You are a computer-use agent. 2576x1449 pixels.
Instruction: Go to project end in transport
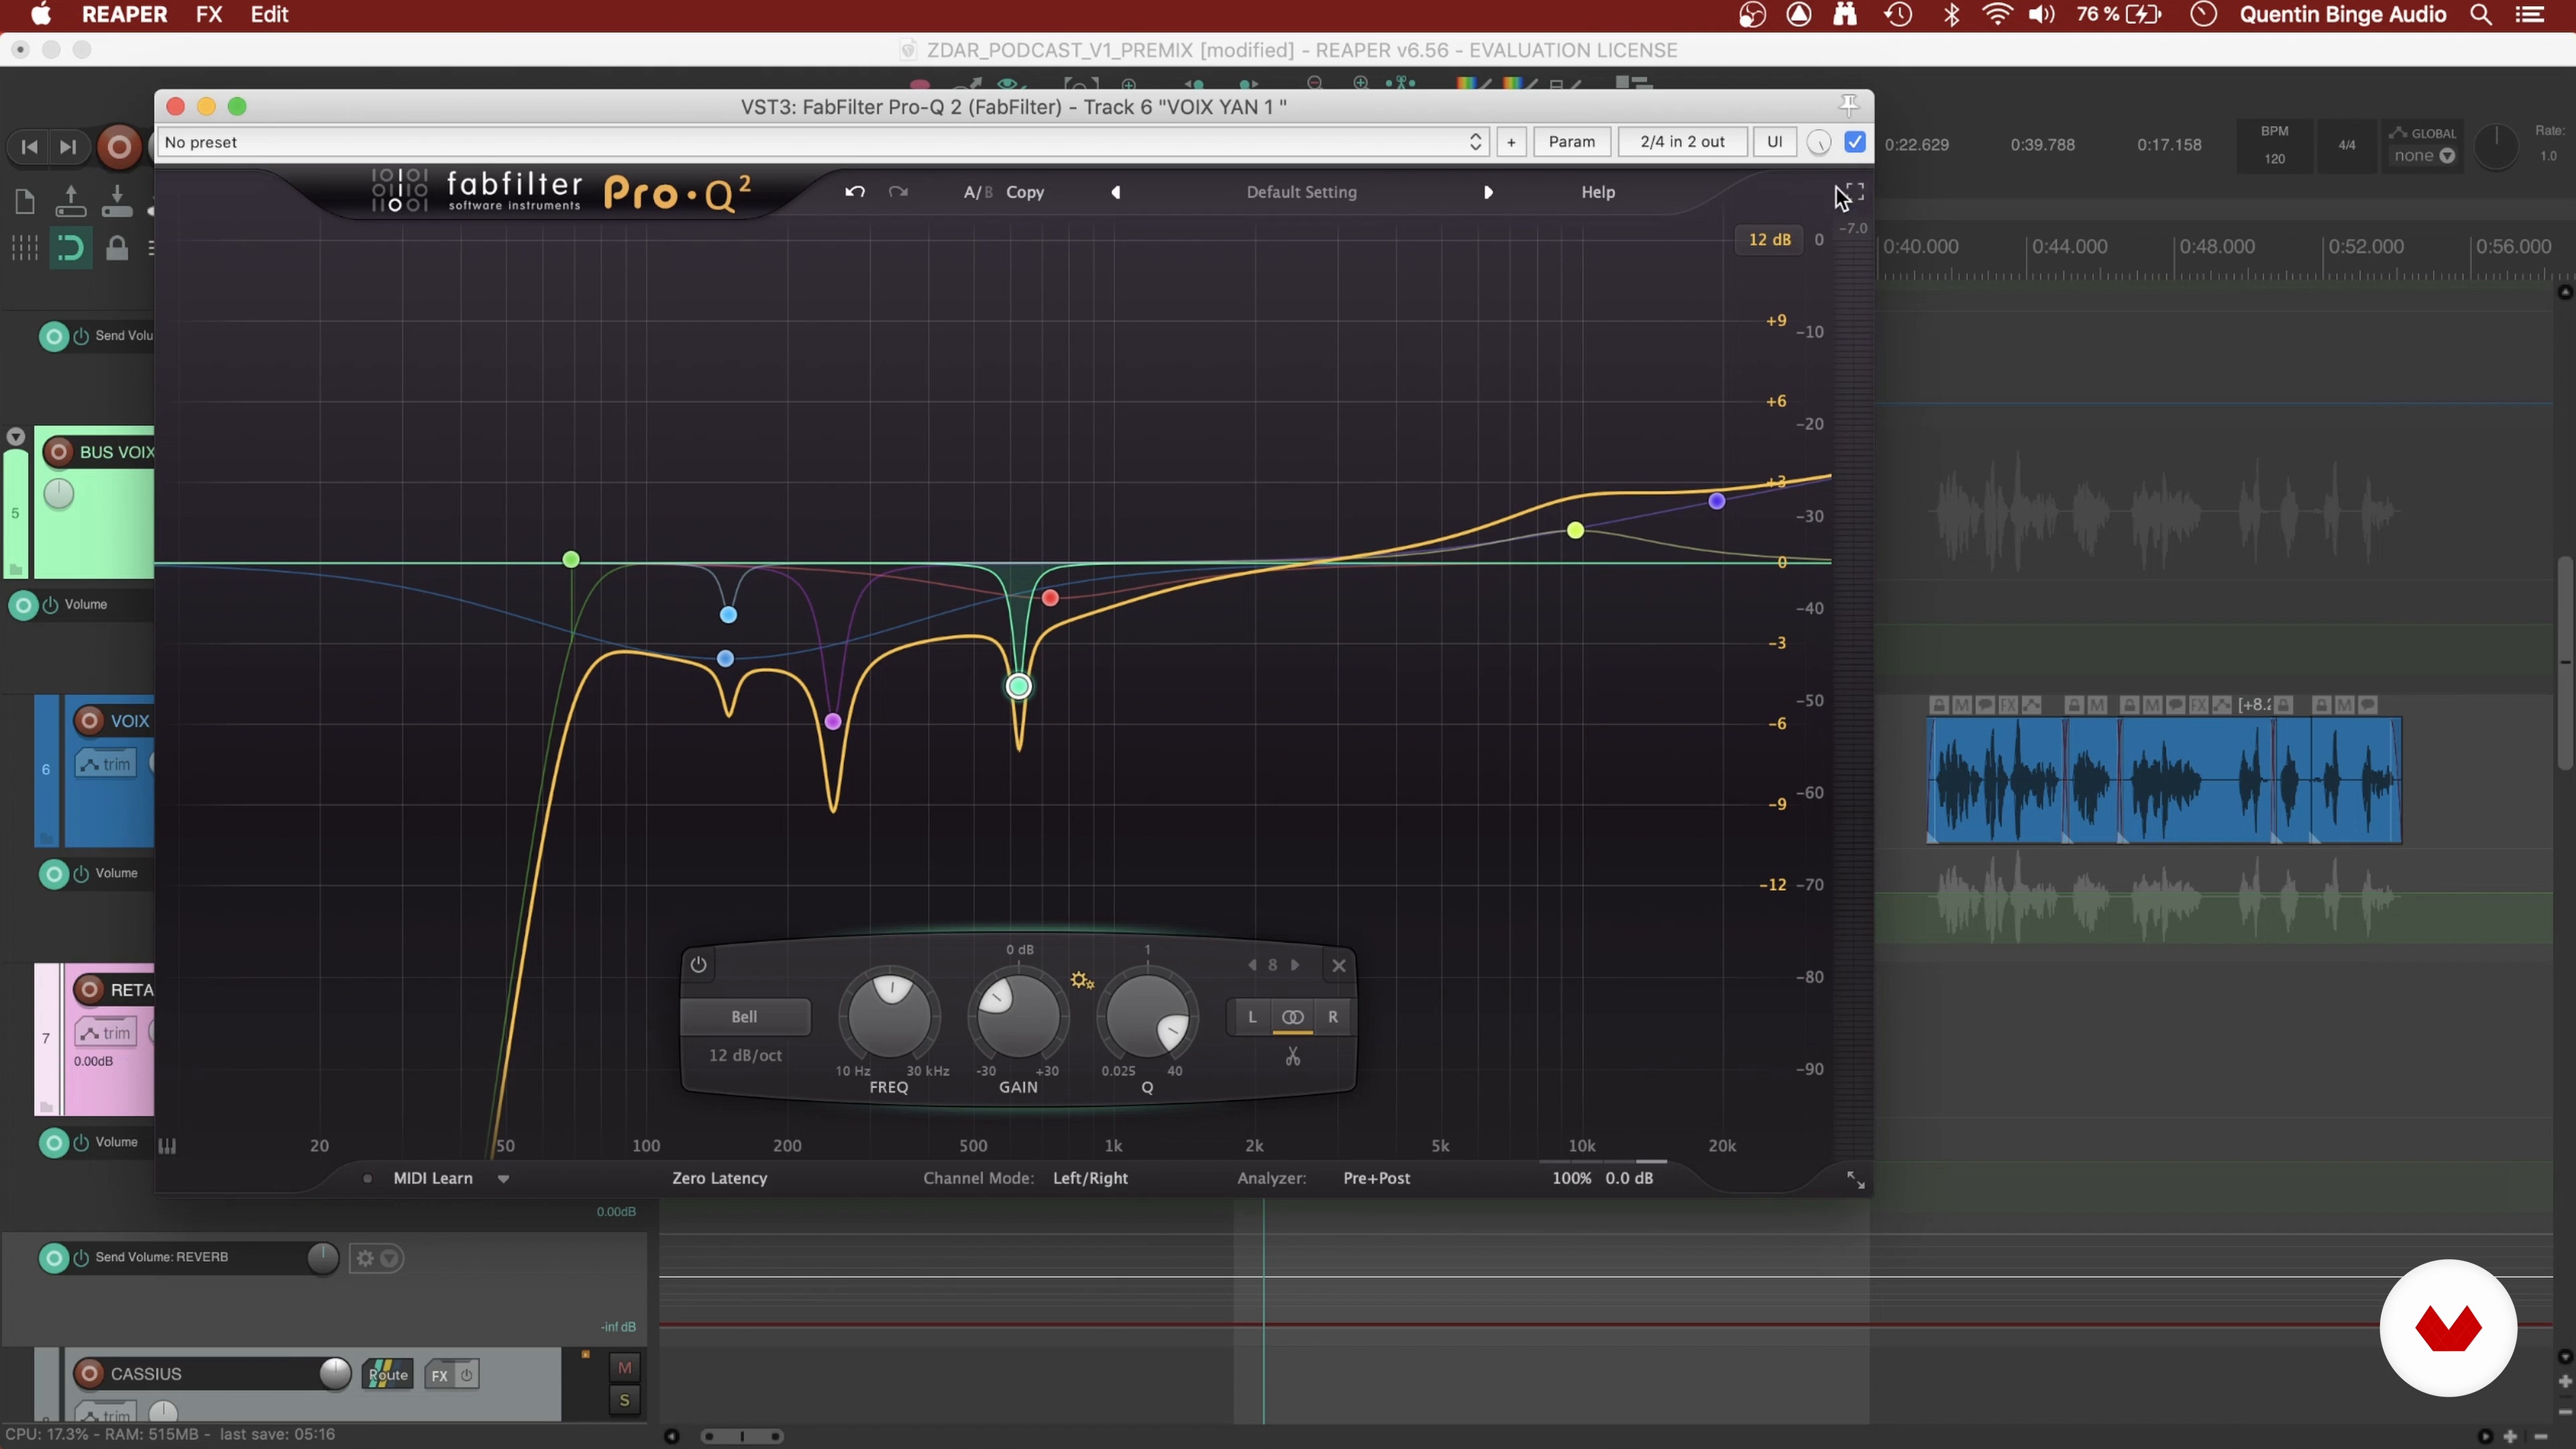(x=68, y=148)
